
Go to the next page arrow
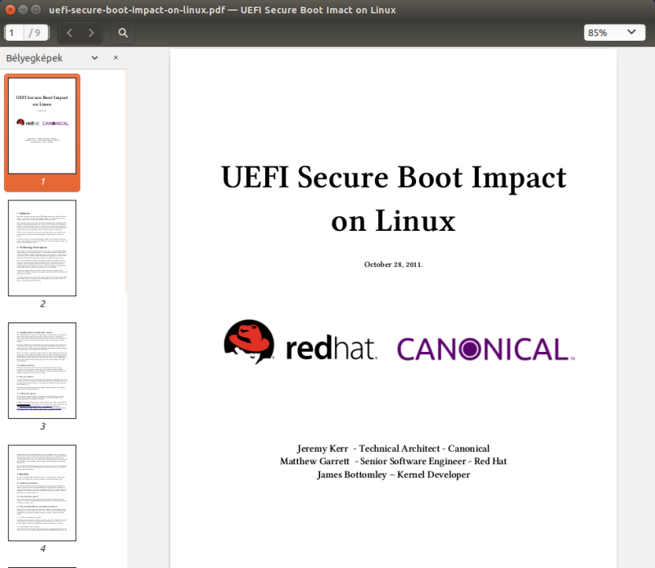point(91,33)
